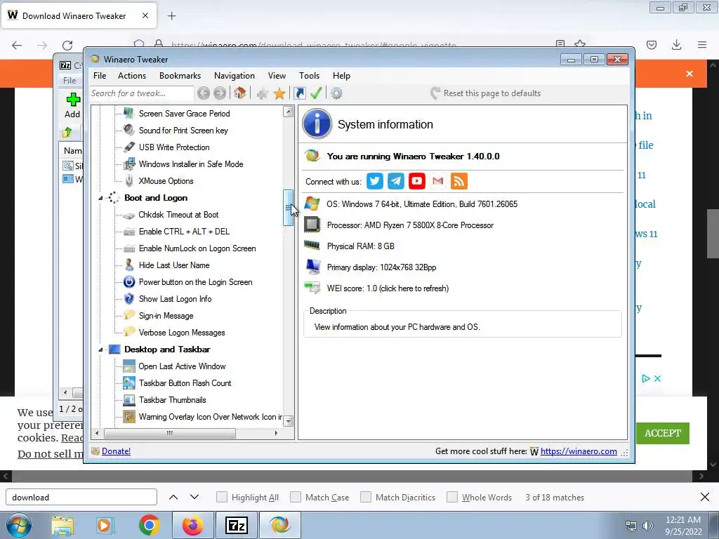Image resolution: width=719 pixels, height=539 pixels.
Task: Select Enable CTRL + ALT + DEL tweak
Action: 184,232
